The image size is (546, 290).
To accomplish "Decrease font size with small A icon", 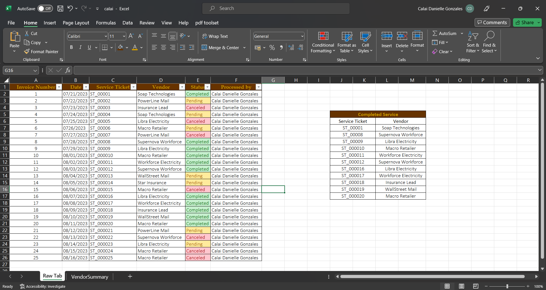I will 140,36.
